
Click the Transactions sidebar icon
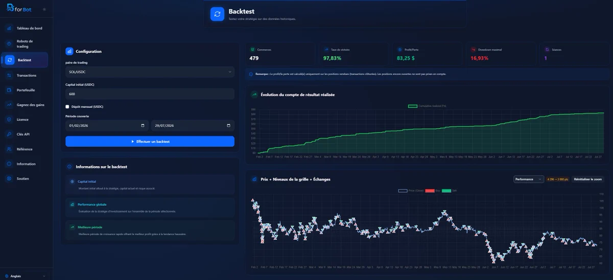tap(9, 75)
